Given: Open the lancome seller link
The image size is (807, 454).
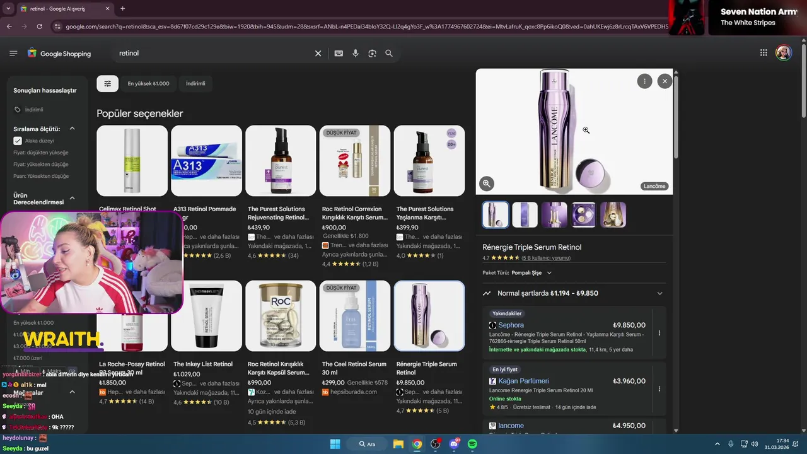Looking at the screenshot, I should coord(511,426).
